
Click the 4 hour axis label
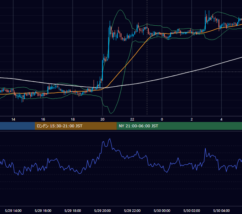pos(221,119)
